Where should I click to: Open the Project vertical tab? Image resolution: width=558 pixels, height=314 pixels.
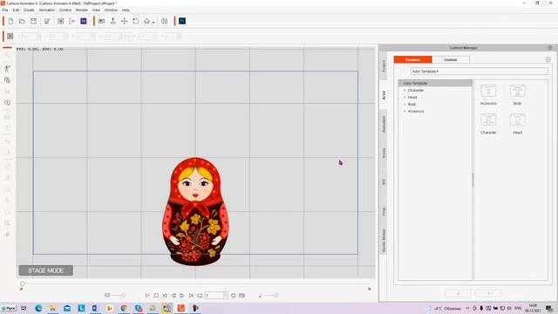[x=384, y=66]
